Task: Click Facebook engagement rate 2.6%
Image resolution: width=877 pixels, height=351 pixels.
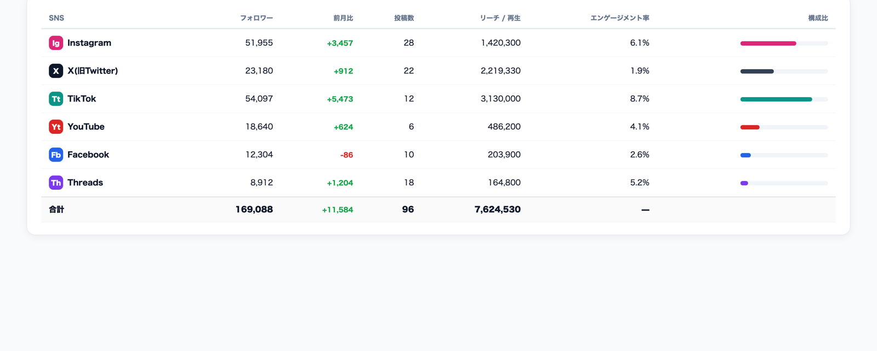Action: tap(640, 155)
